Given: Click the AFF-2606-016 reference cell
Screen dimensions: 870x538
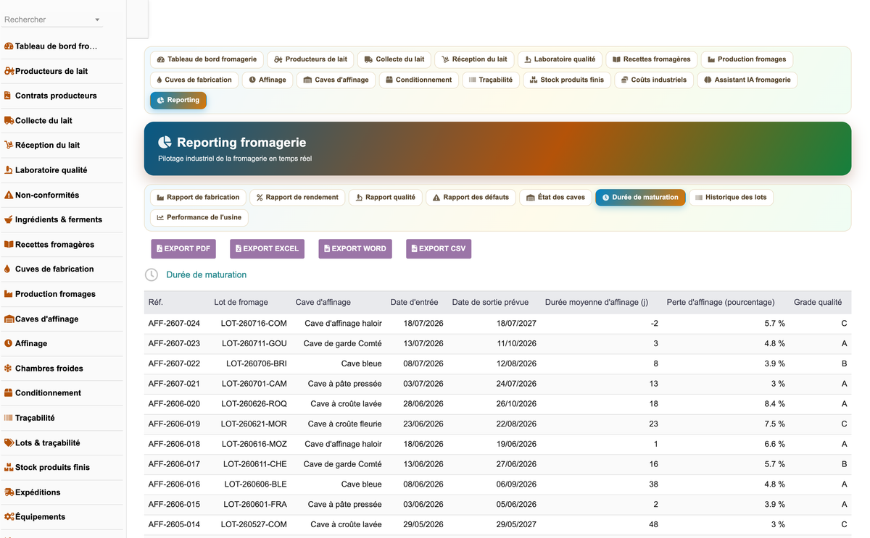Looking at the screenshot, I should pyautogui.click(x=174, y=484).
